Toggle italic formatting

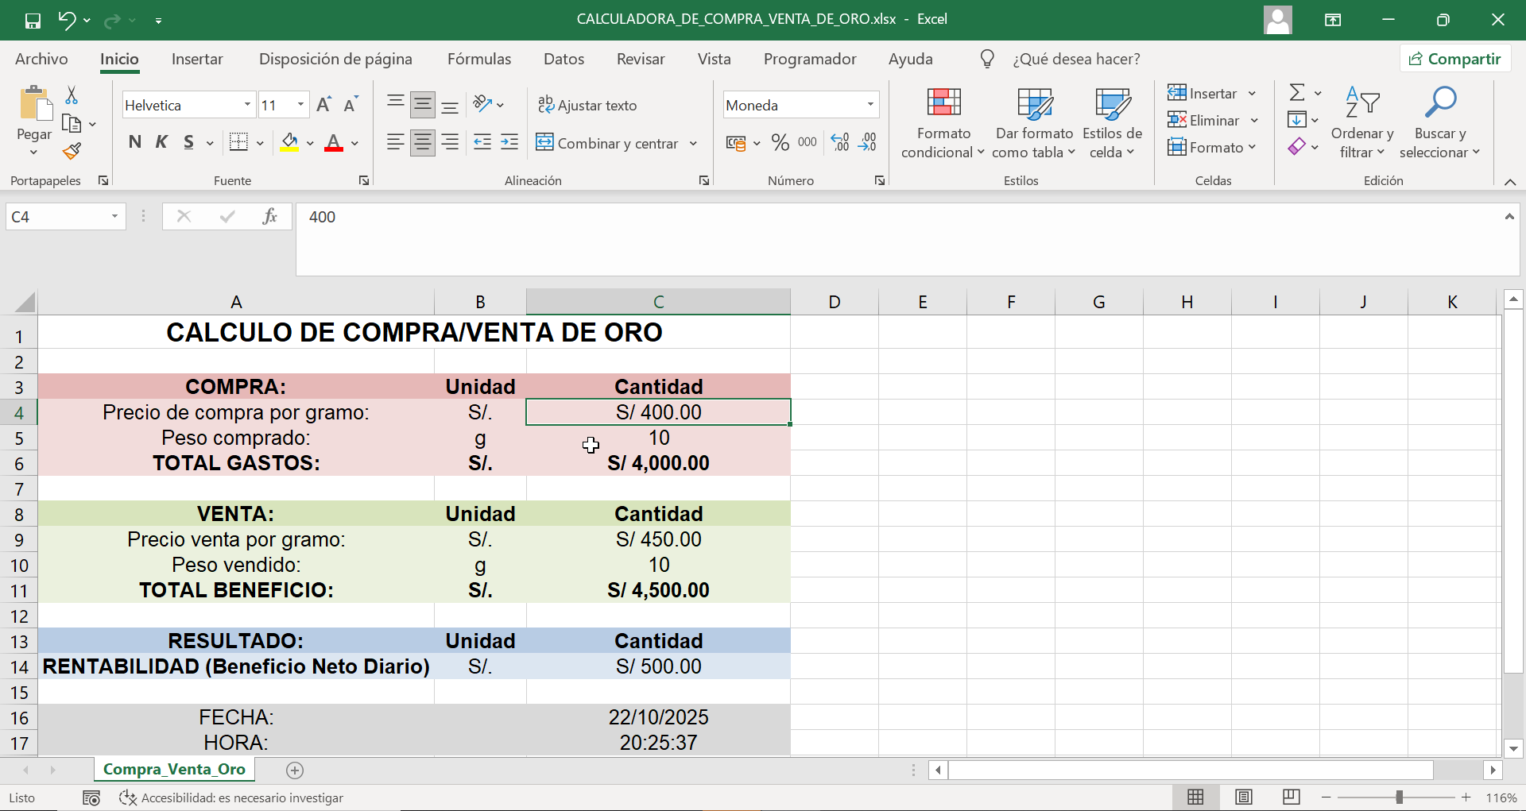(x=161, y=142)
